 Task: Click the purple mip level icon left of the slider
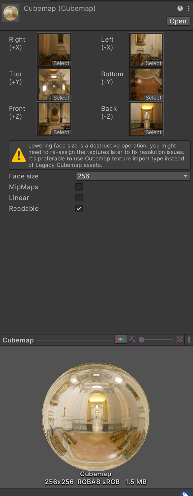click(132, 340)
